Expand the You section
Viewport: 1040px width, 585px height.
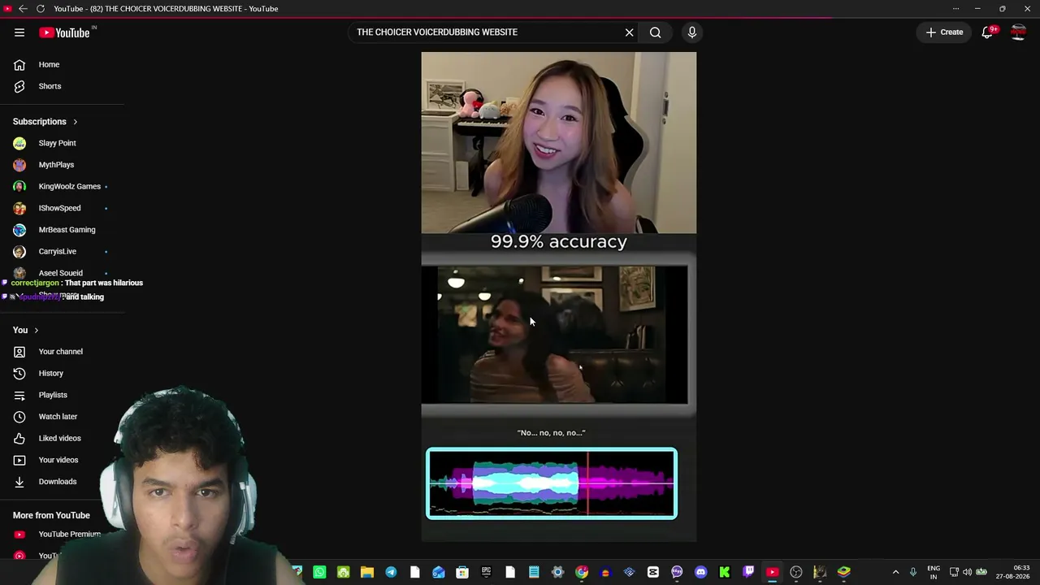click(26, 330)
